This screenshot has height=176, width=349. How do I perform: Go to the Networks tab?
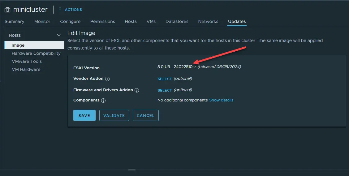point(208,21)
